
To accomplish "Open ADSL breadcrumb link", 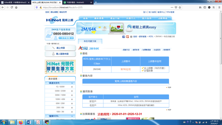I will tap(151, 36).
